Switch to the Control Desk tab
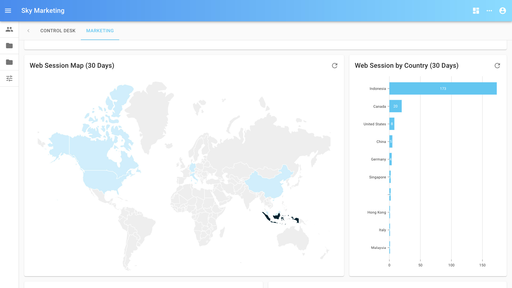This screenshot has width=512, height=288. point(58,31)
